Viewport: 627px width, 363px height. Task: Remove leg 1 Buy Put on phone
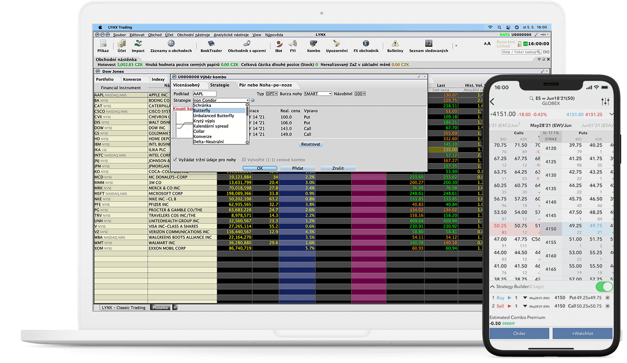click(x=607, y=298)
